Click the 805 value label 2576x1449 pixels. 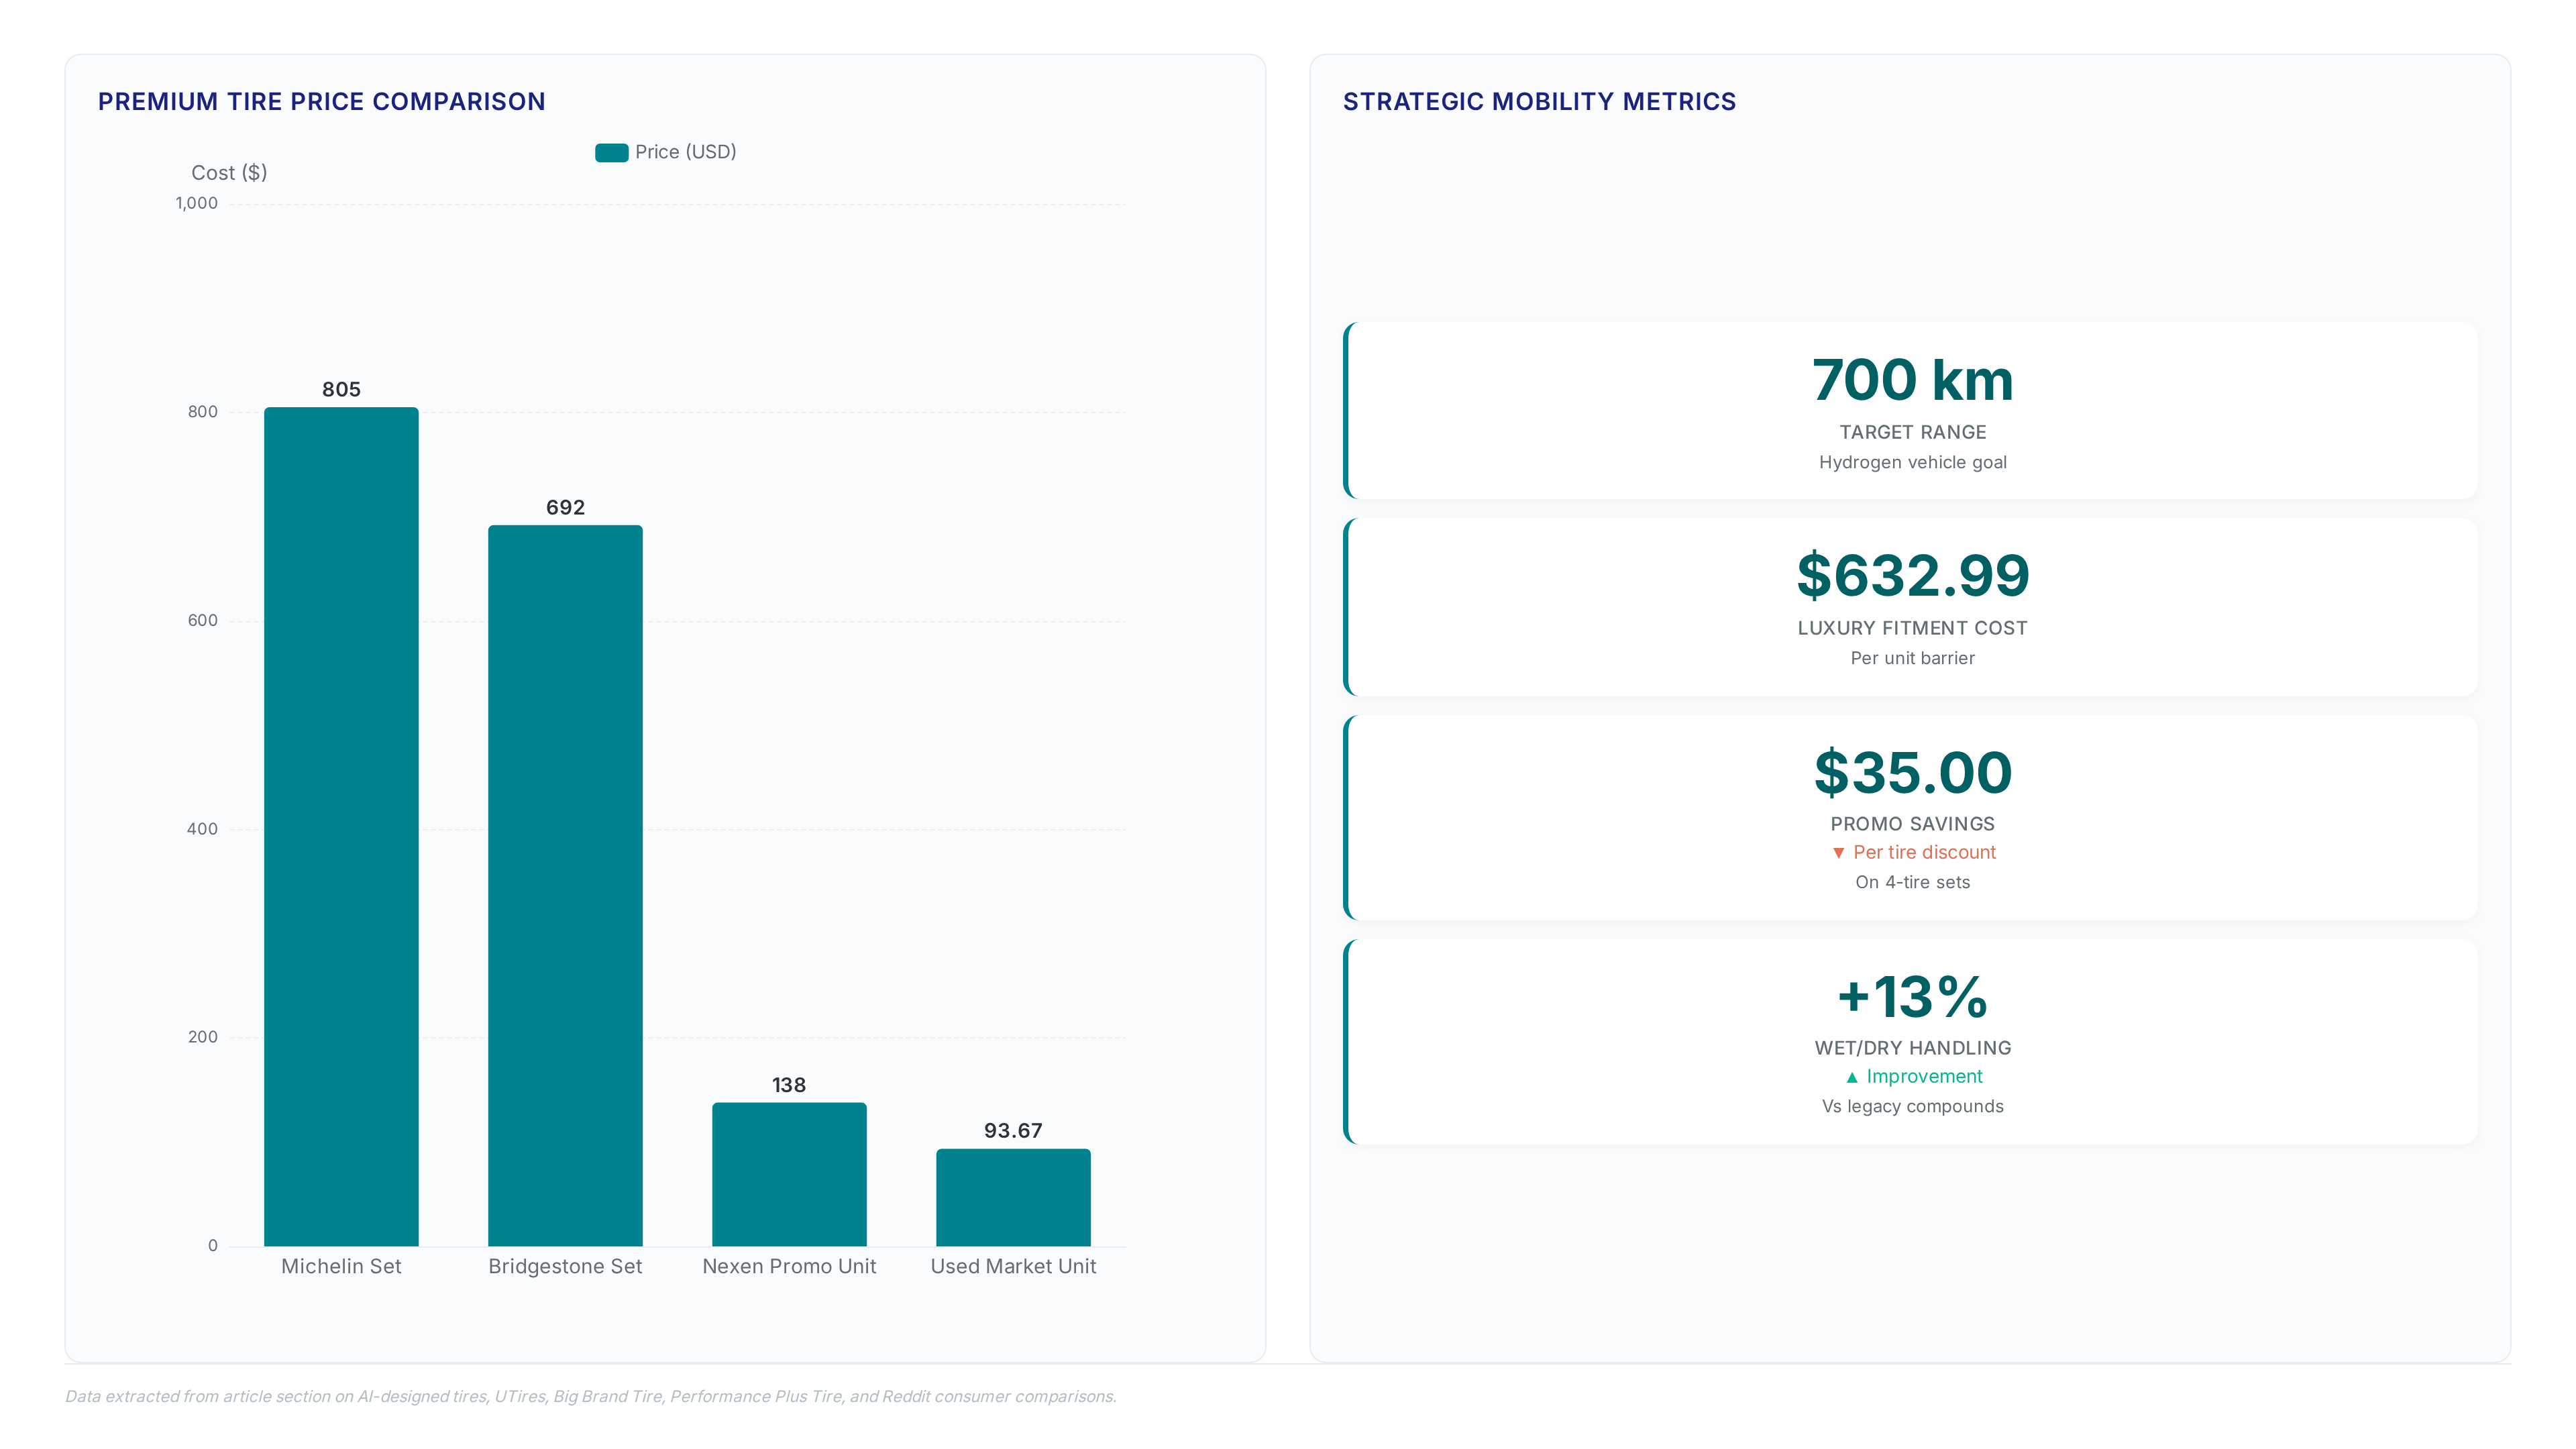pos(341,389)
